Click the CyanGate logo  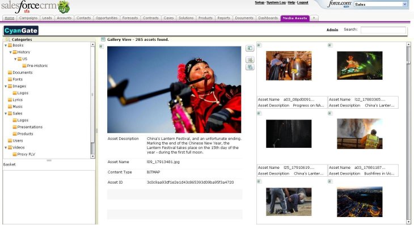21,31
